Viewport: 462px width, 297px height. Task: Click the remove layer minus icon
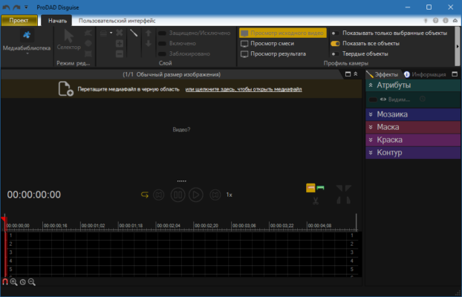(120, 54)
